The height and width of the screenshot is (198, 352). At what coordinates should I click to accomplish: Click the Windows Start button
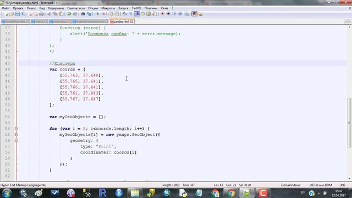(7, 193)
